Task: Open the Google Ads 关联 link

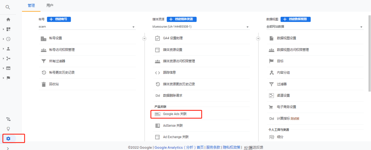Action: 176,114
